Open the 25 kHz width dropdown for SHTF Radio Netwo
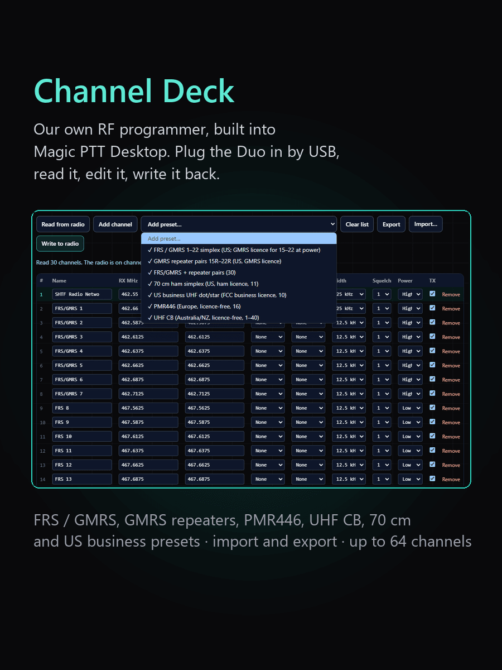 tap(349, 294)
